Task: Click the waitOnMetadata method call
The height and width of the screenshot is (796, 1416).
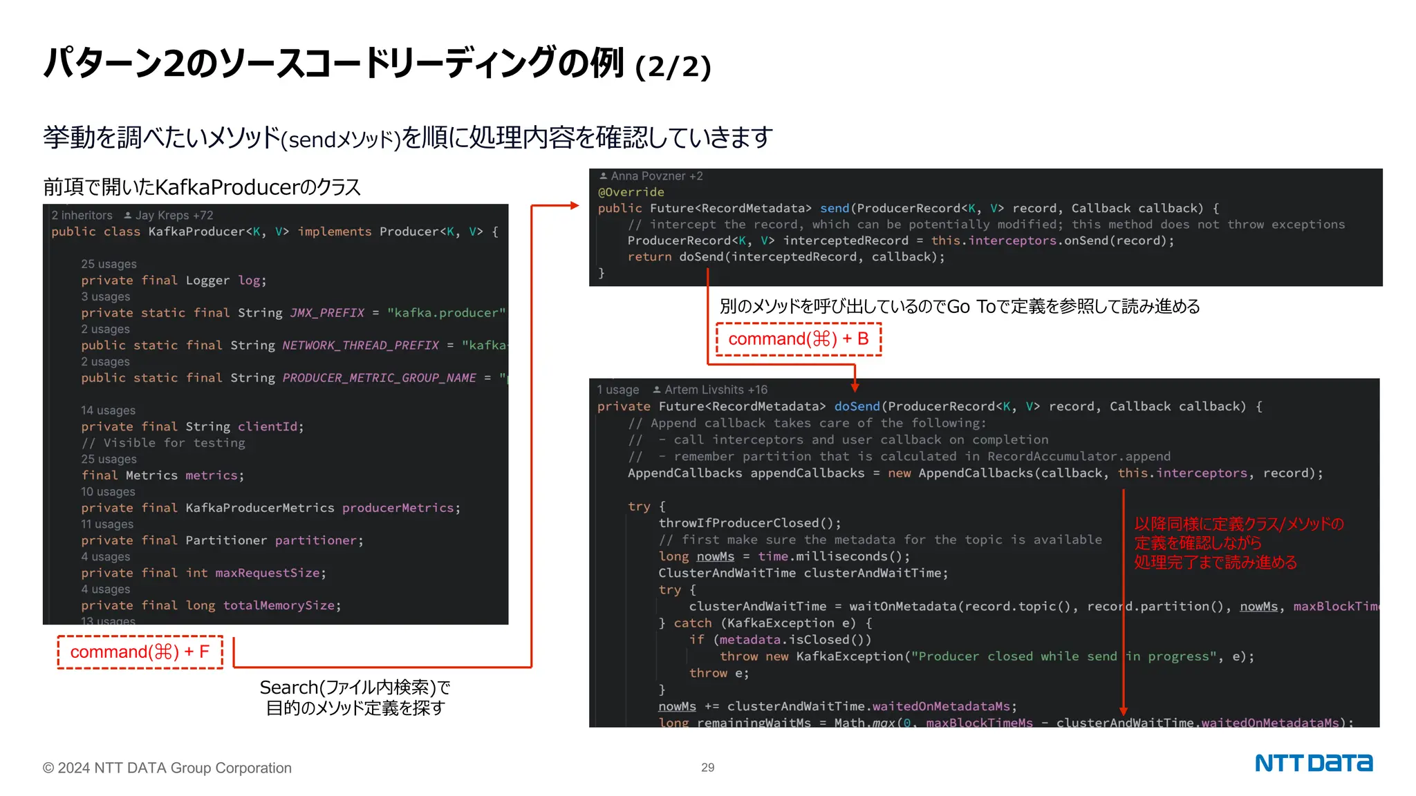Action: tap(903, 607)
